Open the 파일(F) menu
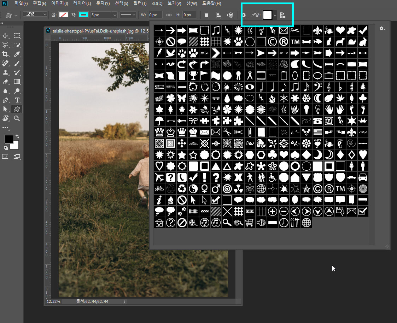397x323 pixels. click(21, 3)
